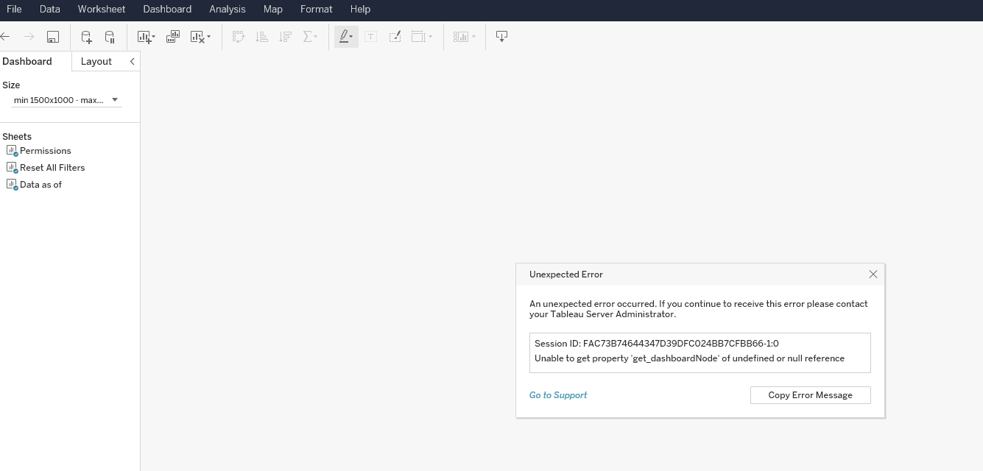Click the Go to Support link
The image size is (983, 471).
point(557,395)
